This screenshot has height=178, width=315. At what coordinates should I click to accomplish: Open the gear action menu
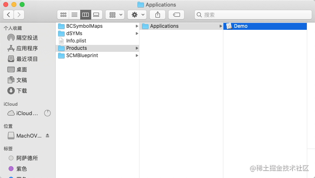click(x=137, y=15)
